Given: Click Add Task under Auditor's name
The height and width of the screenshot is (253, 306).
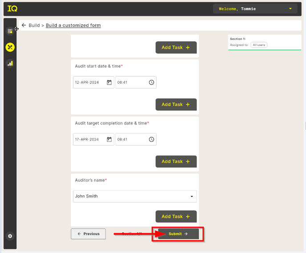Looking at the screenshot, I should (176, 217).
